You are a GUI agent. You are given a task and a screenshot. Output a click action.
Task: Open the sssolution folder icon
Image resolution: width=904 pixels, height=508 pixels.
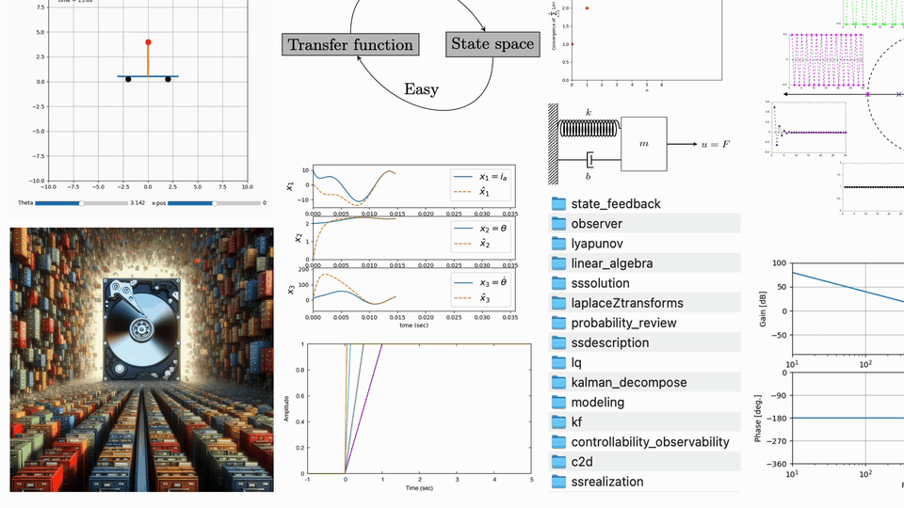(x=558, y=283)
